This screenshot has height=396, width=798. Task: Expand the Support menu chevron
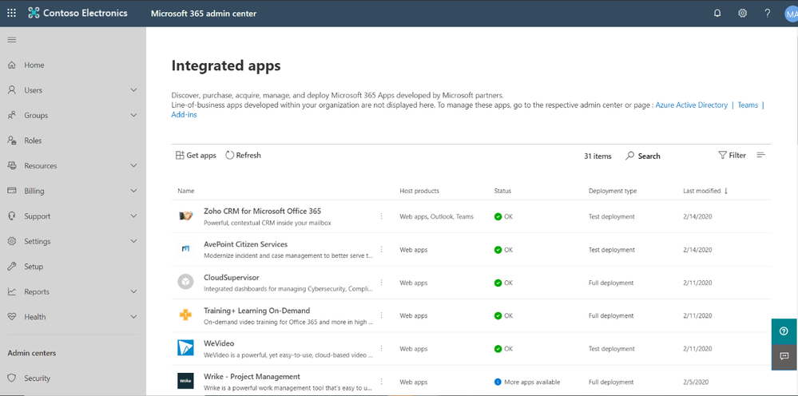point(134,216)
